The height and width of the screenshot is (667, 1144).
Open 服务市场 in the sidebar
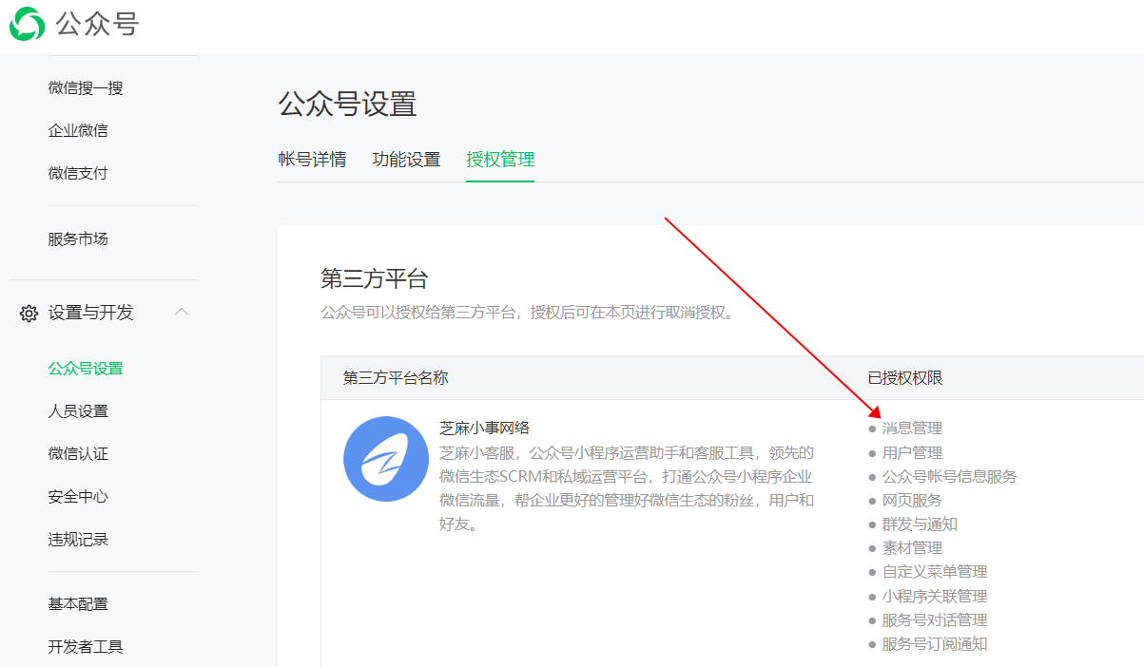(x=78, y=239)
